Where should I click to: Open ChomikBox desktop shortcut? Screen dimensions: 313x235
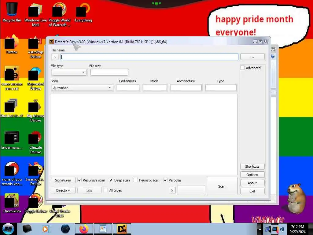point(12,203)
